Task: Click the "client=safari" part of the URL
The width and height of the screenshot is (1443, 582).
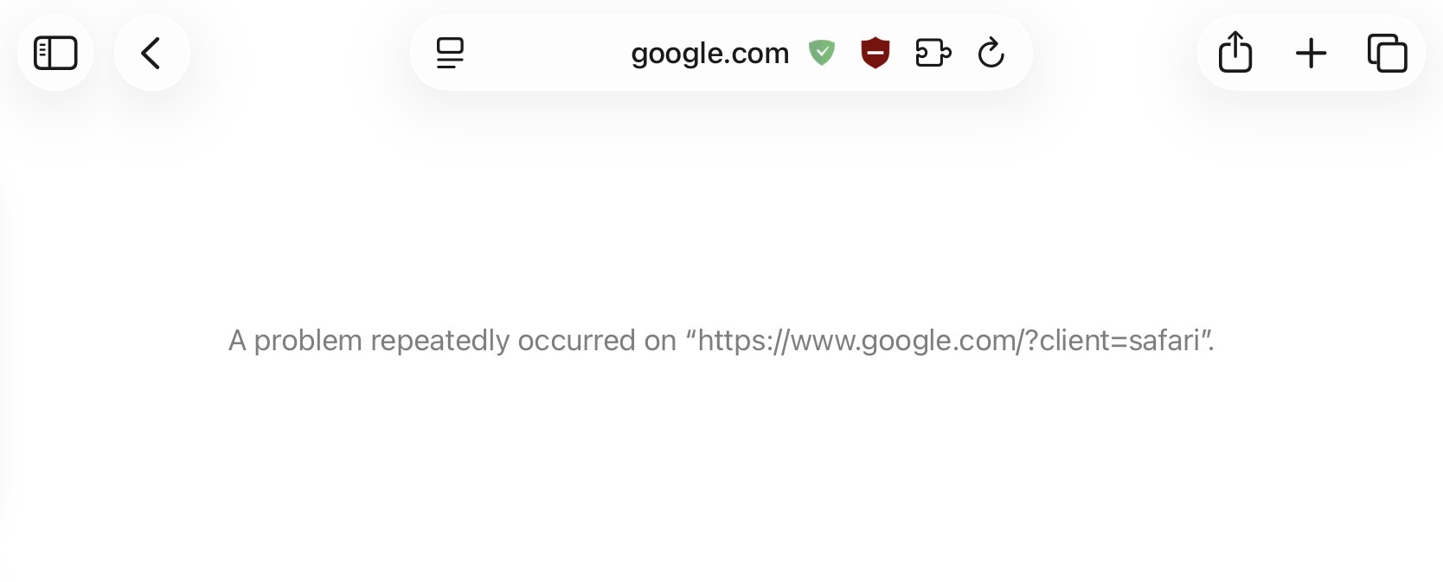Action: [x=1119, y=341]
